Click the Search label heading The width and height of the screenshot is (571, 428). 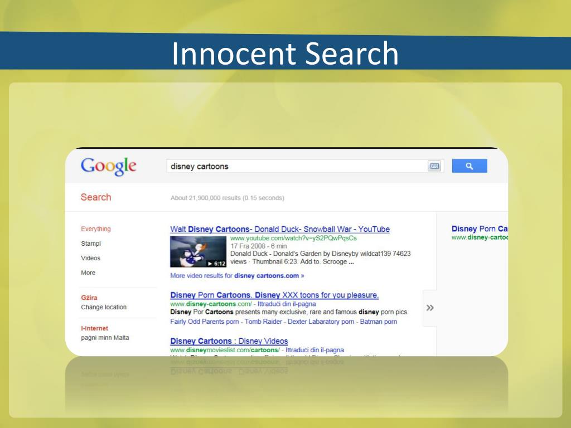[96, 197]
